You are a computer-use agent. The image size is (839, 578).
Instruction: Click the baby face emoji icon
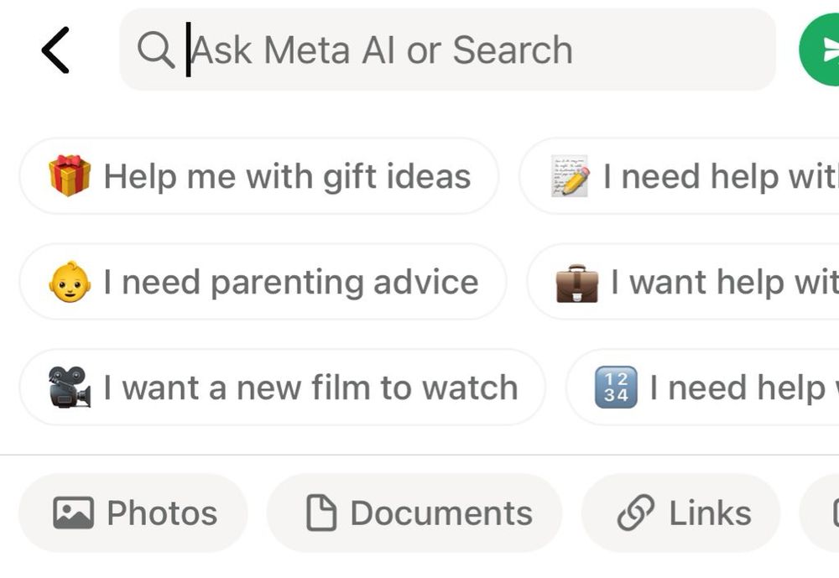pyautogui.click(x=70, y=283)
